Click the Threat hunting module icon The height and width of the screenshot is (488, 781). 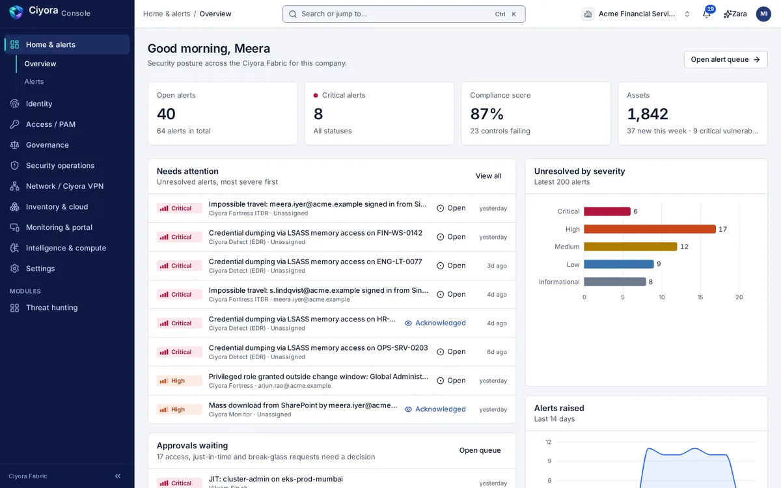click(x=14, y=308)
